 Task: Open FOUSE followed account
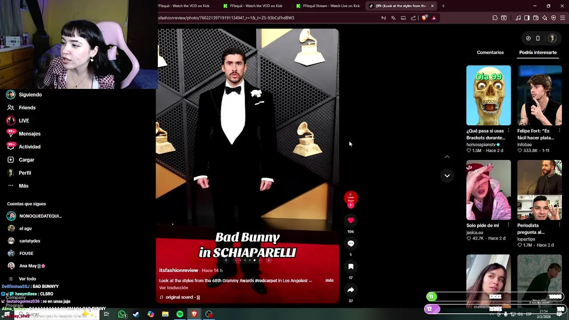(x=20, y=253)
